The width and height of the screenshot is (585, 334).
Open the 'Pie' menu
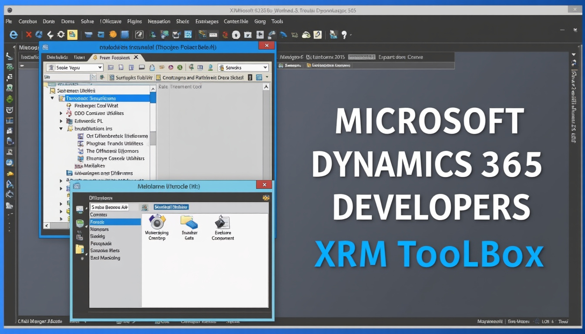pyautogui.click(x=9, y=21)
